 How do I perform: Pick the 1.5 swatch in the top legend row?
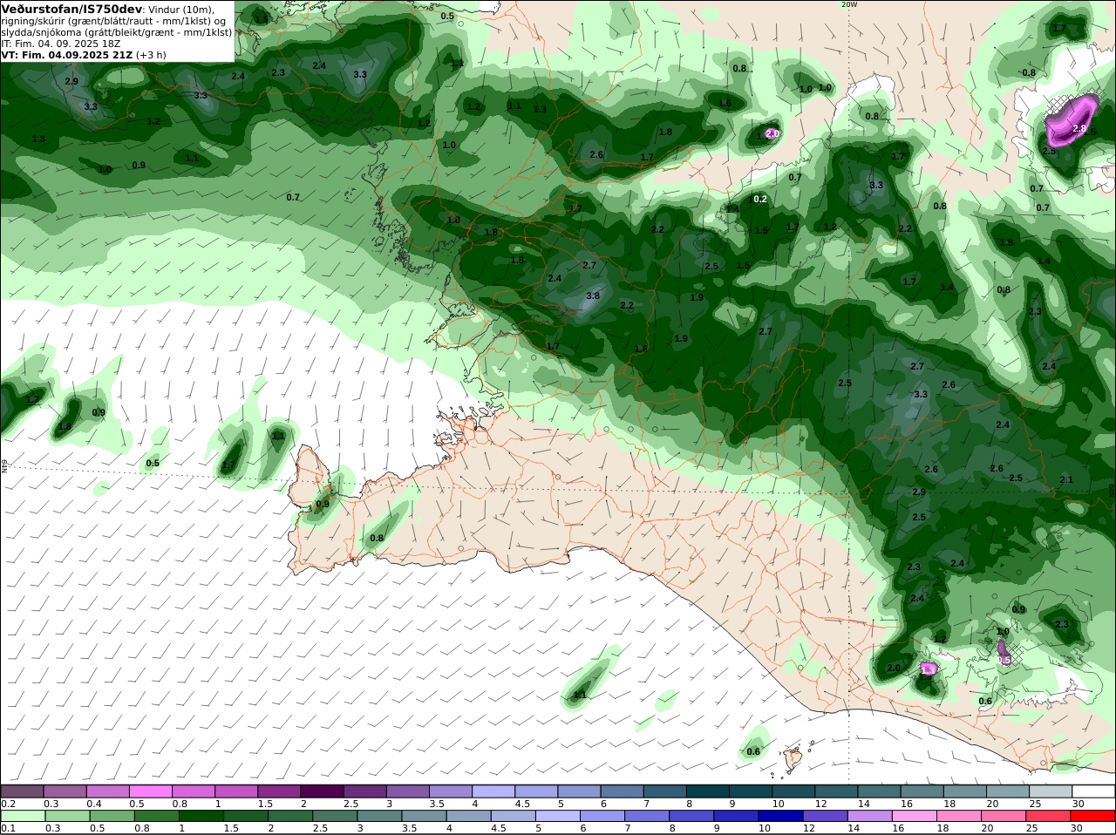pyautogui.click(x=279, y=791)
